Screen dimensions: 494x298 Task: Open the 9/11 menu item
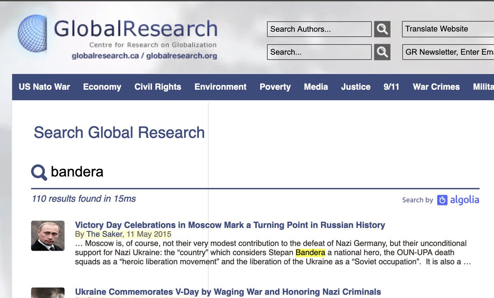pyautogui.click(x=391, y=87)
